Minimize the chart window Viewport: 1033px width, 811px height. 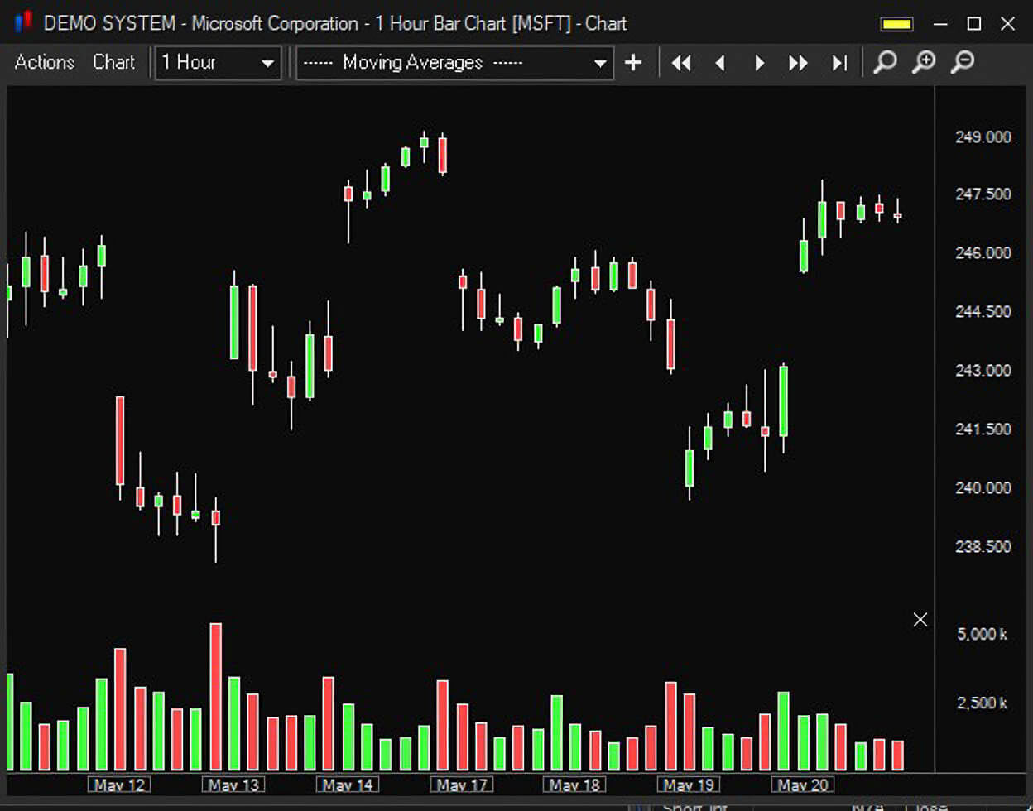point(940,24)
